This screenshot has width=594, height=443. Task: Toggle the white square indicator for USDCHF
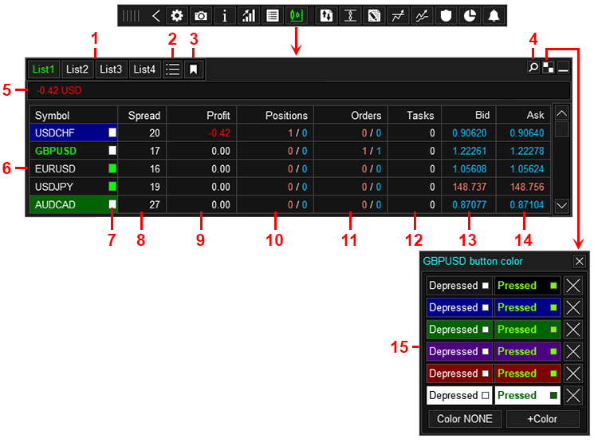(112, 133)
